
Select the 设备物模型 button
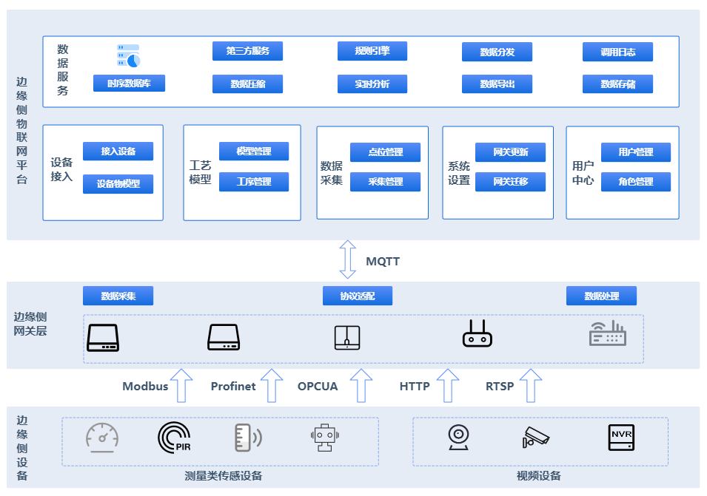pyautogui.click(x=118, y=184)
